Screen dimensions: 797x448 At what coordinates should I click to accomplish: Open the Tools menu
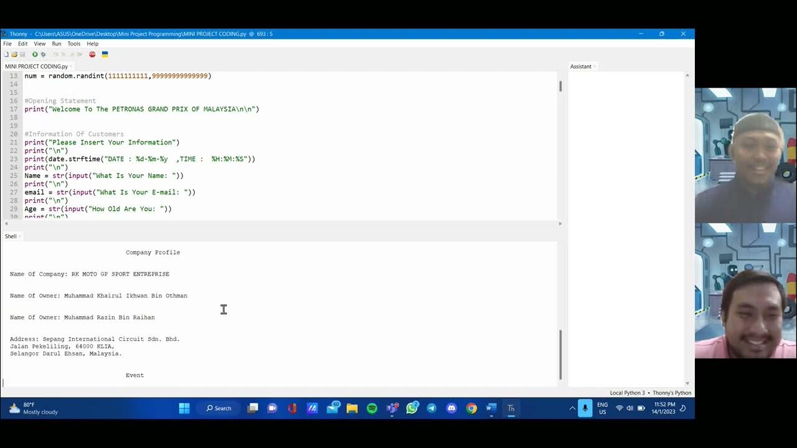click(73, 44)
